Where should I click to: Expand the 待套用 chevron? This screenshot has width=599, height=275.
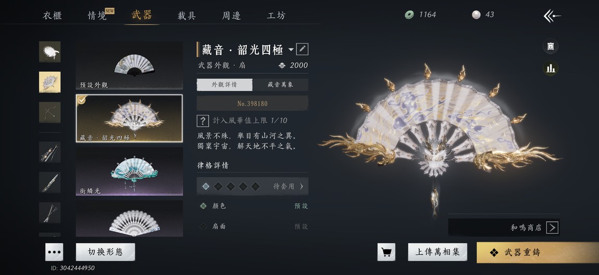302,187
